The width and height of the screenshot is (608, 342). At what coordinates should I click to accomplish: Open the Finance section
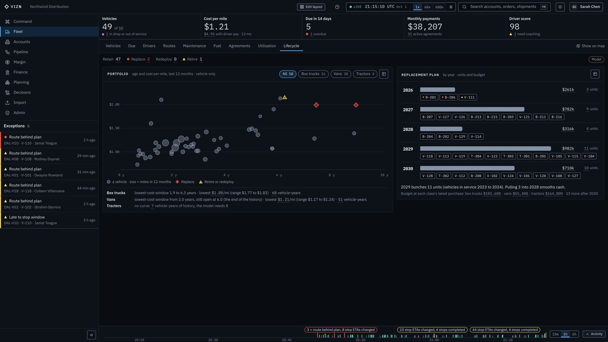(x=49, y=72)
